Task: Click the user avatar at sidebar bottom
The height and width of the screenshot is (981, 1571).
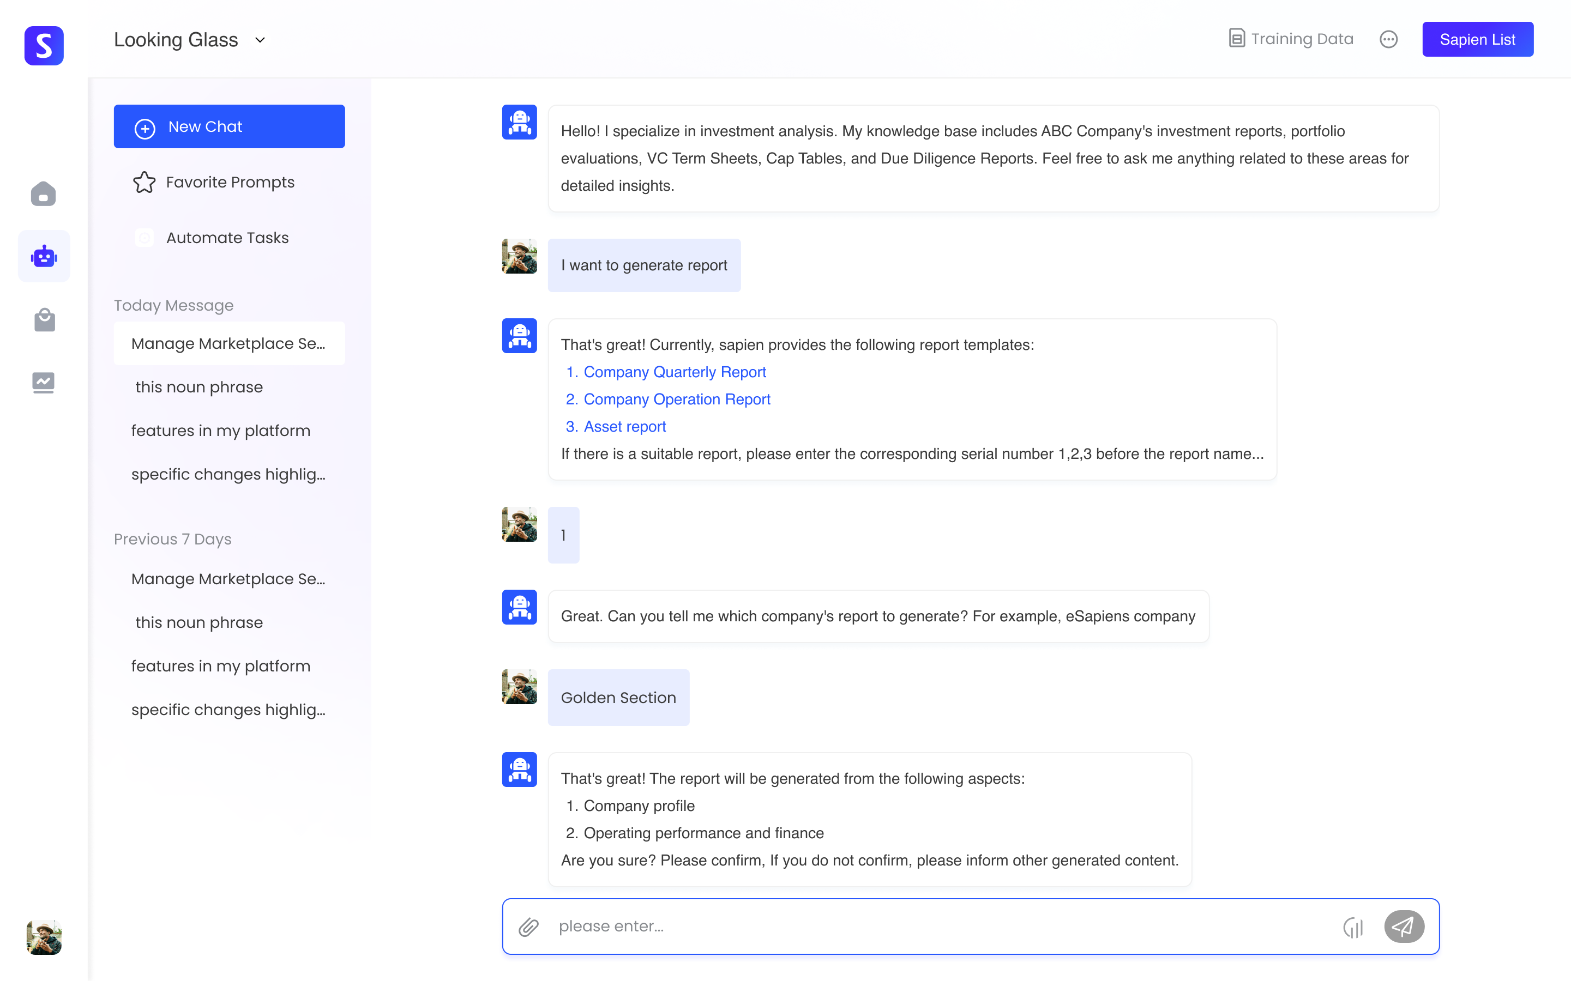Action: 44,937
